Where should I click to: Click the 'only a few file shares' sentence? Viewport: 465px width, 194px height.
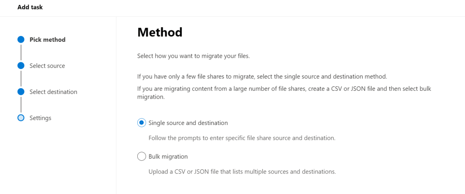pos(262,76)
